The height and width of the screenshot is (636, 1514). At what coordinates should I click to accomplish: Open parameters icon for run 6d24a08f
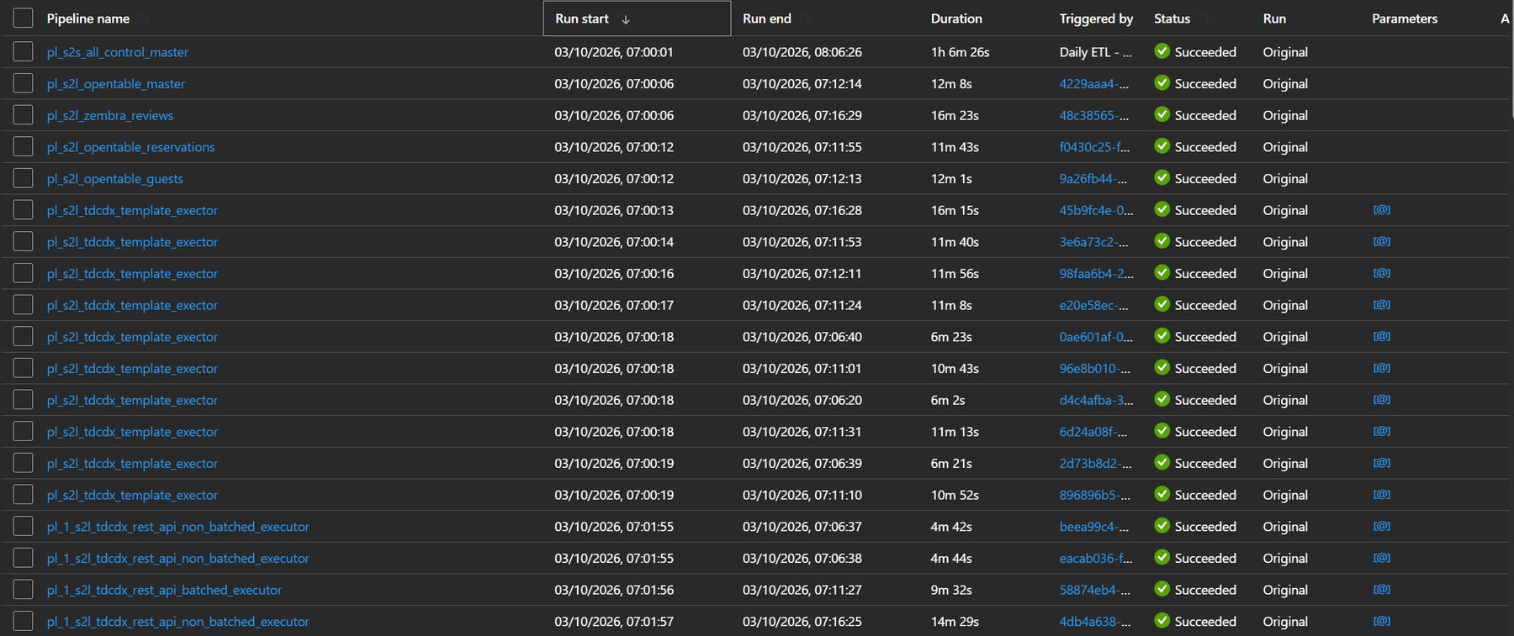pos(1381,432)
